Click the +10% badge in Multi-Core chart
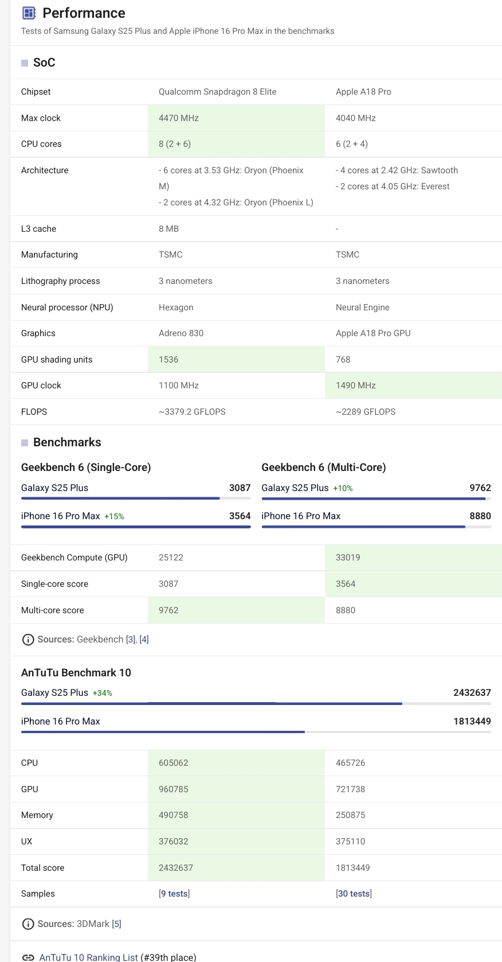Screen dimensions: 502x962 (343, 488)
